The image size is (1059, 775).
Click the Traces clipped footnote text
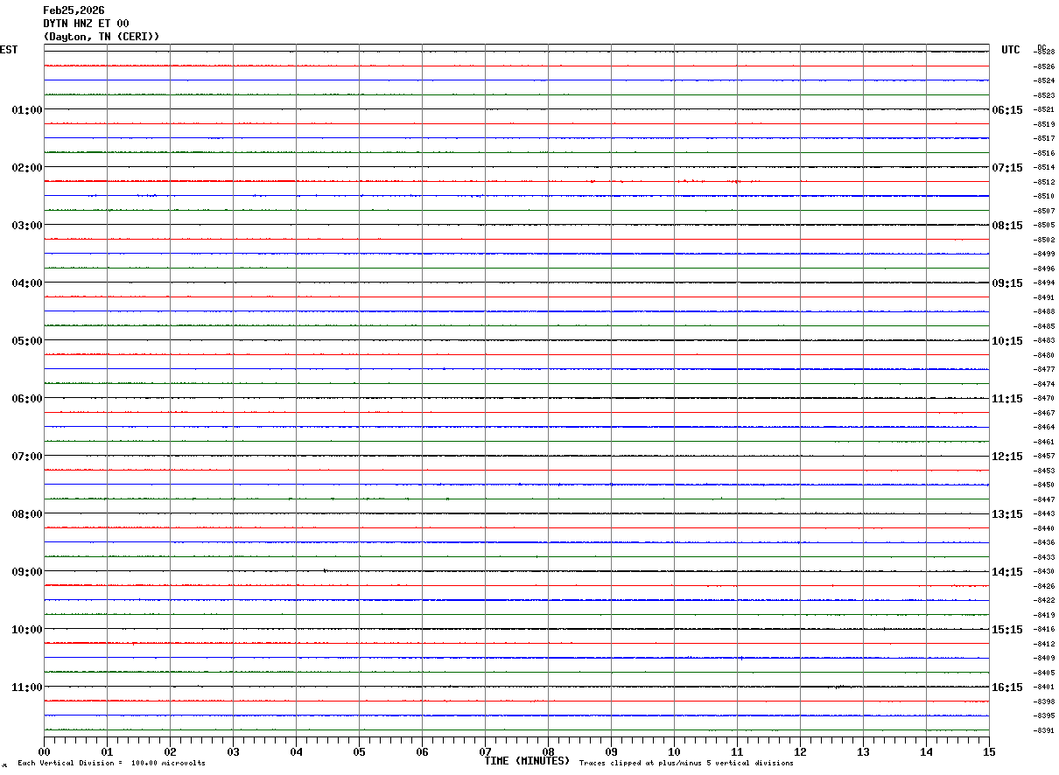686,764
